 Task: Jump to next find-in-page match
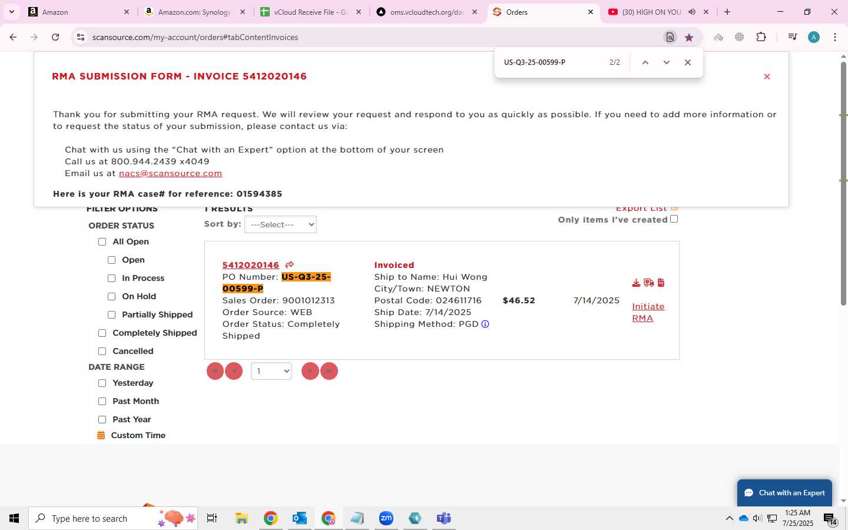[667, 62]
